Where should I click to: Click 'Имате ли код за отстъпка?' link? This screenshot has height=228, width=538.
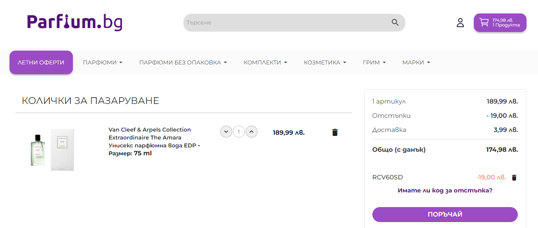pyautogui.click(x=445, y=190)
